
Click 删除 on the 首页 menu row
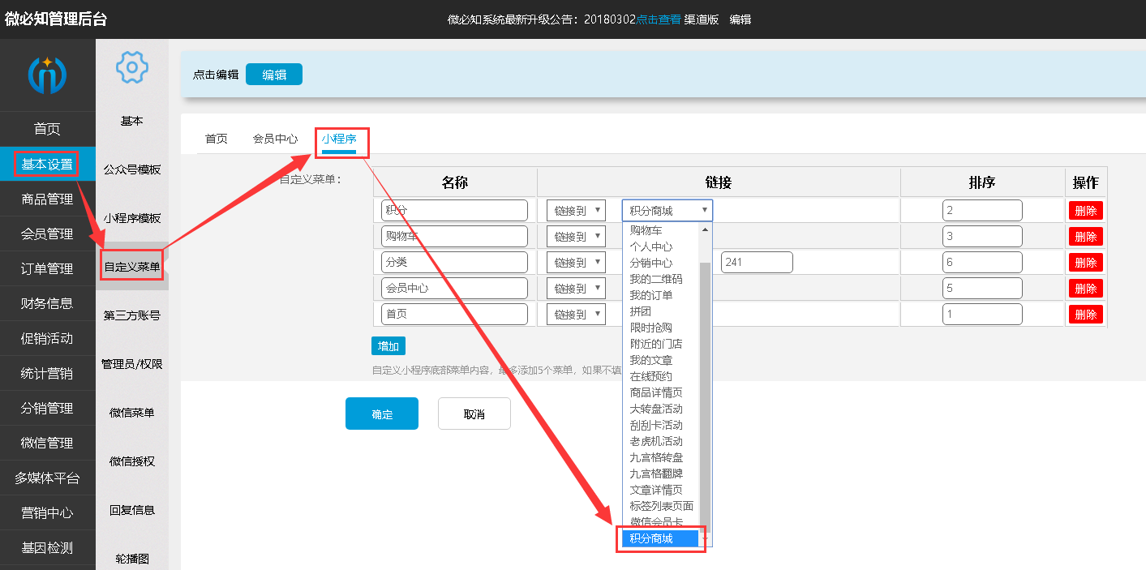[1085, 314]
